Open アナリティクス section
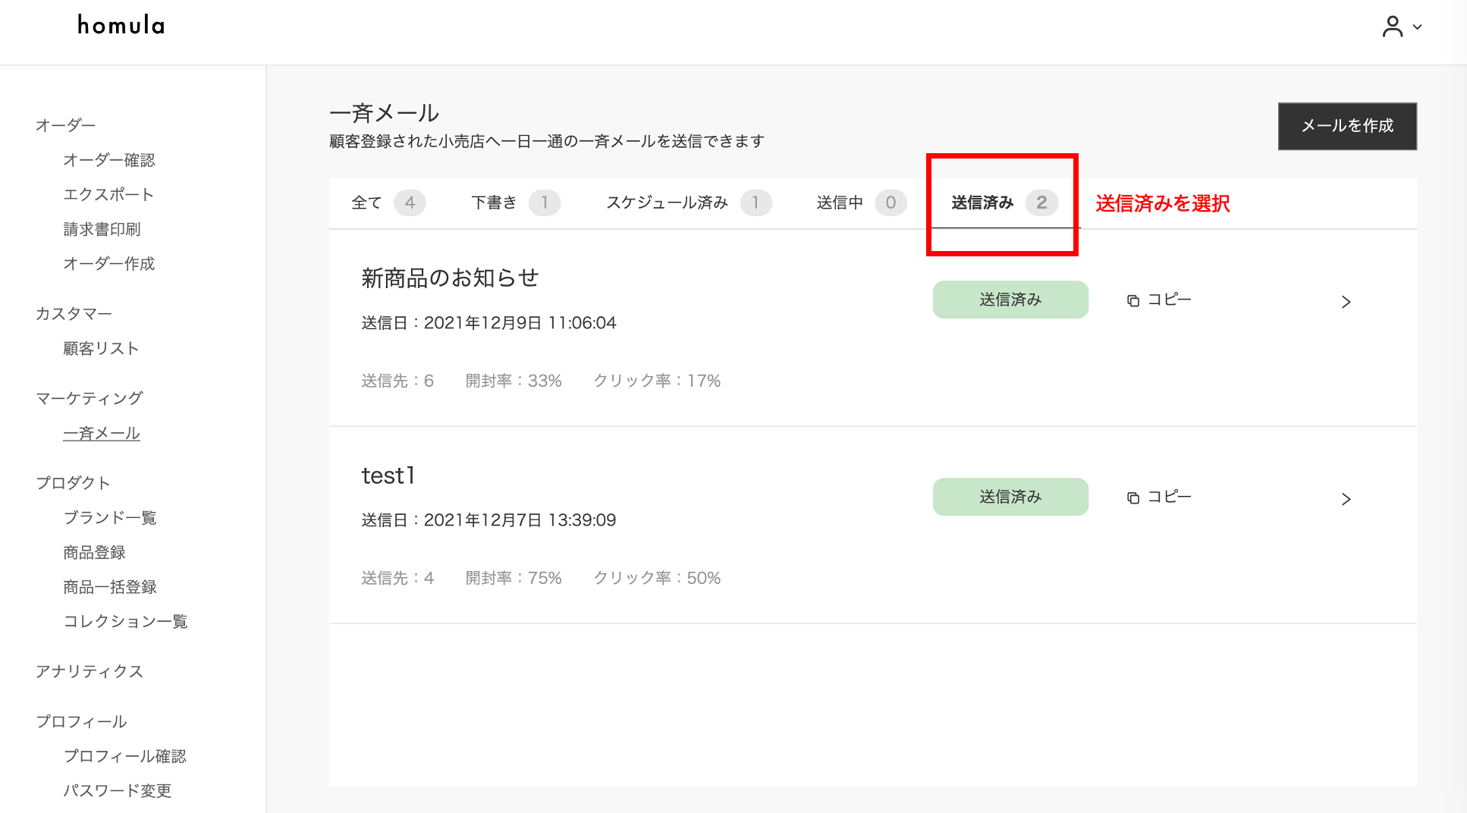The width and height of the screenshot is (1467, 813). pos(90,671)
